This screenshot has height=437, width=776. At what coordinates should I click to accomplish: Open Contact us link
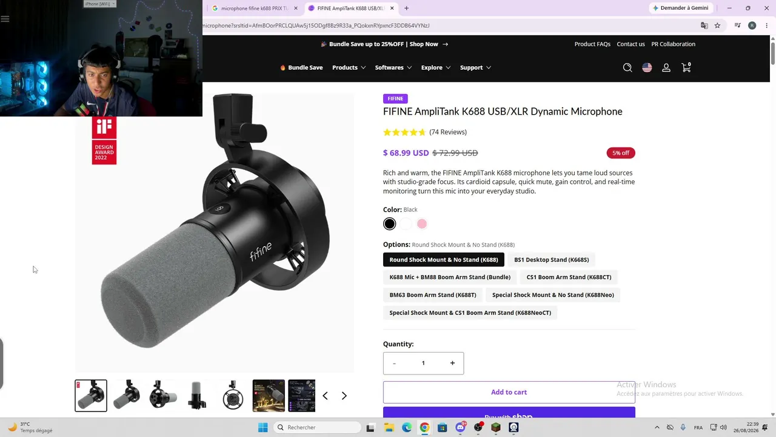click(630, 44)
